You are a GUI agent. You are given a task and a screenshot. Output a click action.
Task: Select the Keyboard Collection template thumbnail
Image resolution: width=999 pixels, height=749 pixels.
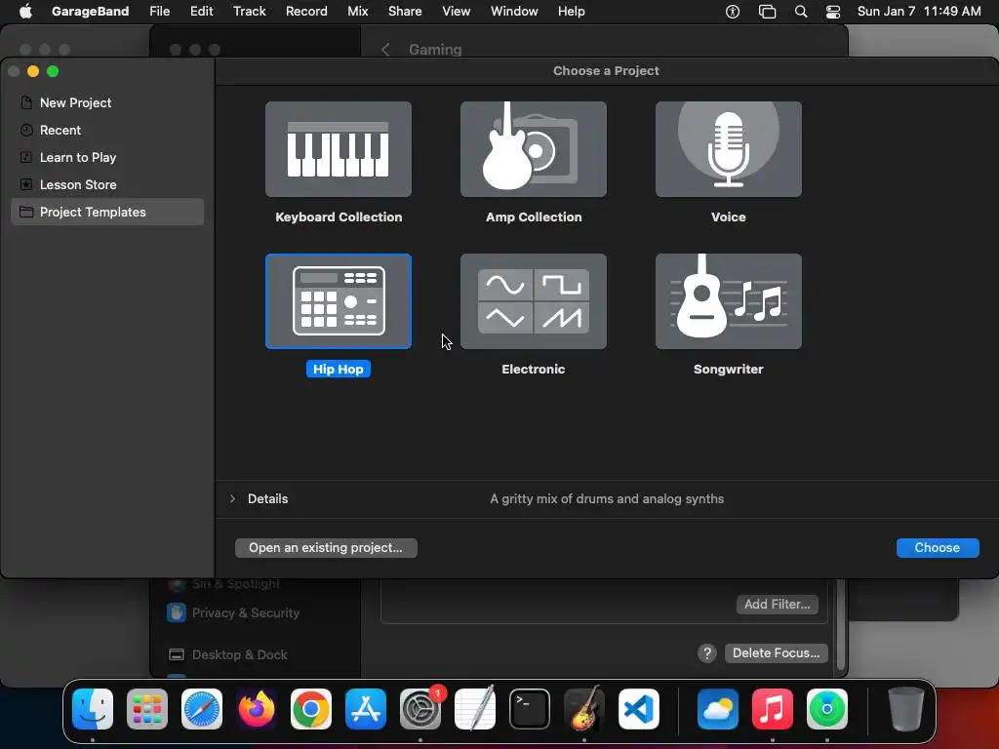[x=339, y=149]
